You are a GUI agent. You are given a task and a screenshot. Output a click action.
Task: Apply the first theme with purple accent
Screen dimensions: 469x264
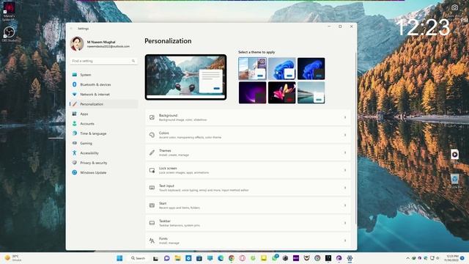tap(252, 69)
